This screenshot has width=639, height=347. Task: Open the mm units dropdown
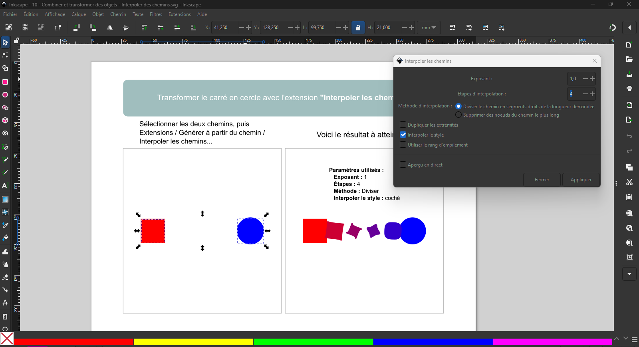(x=429, y=28)
